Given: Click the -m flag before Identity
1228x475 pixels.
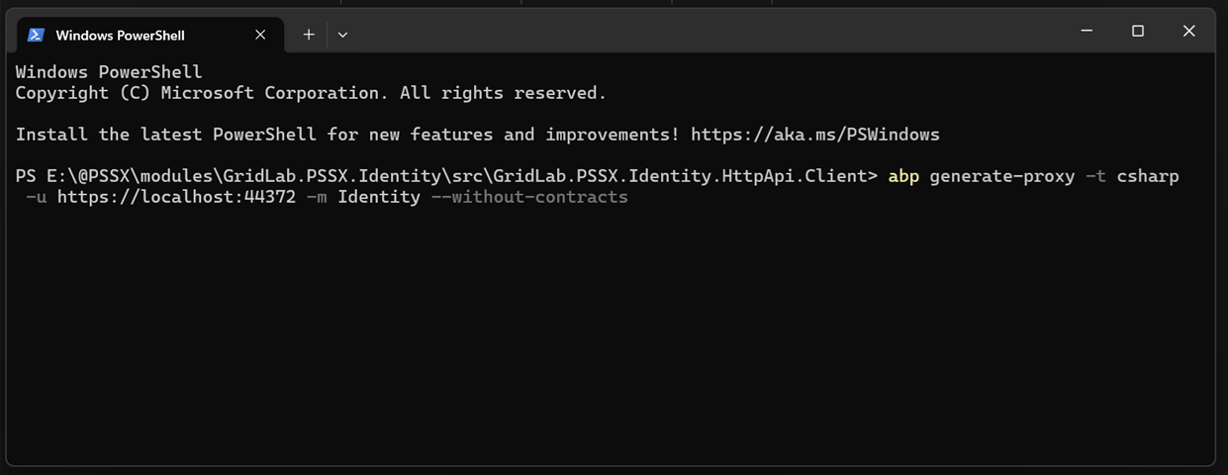Looking at the screenshot, I should (317, 197).
